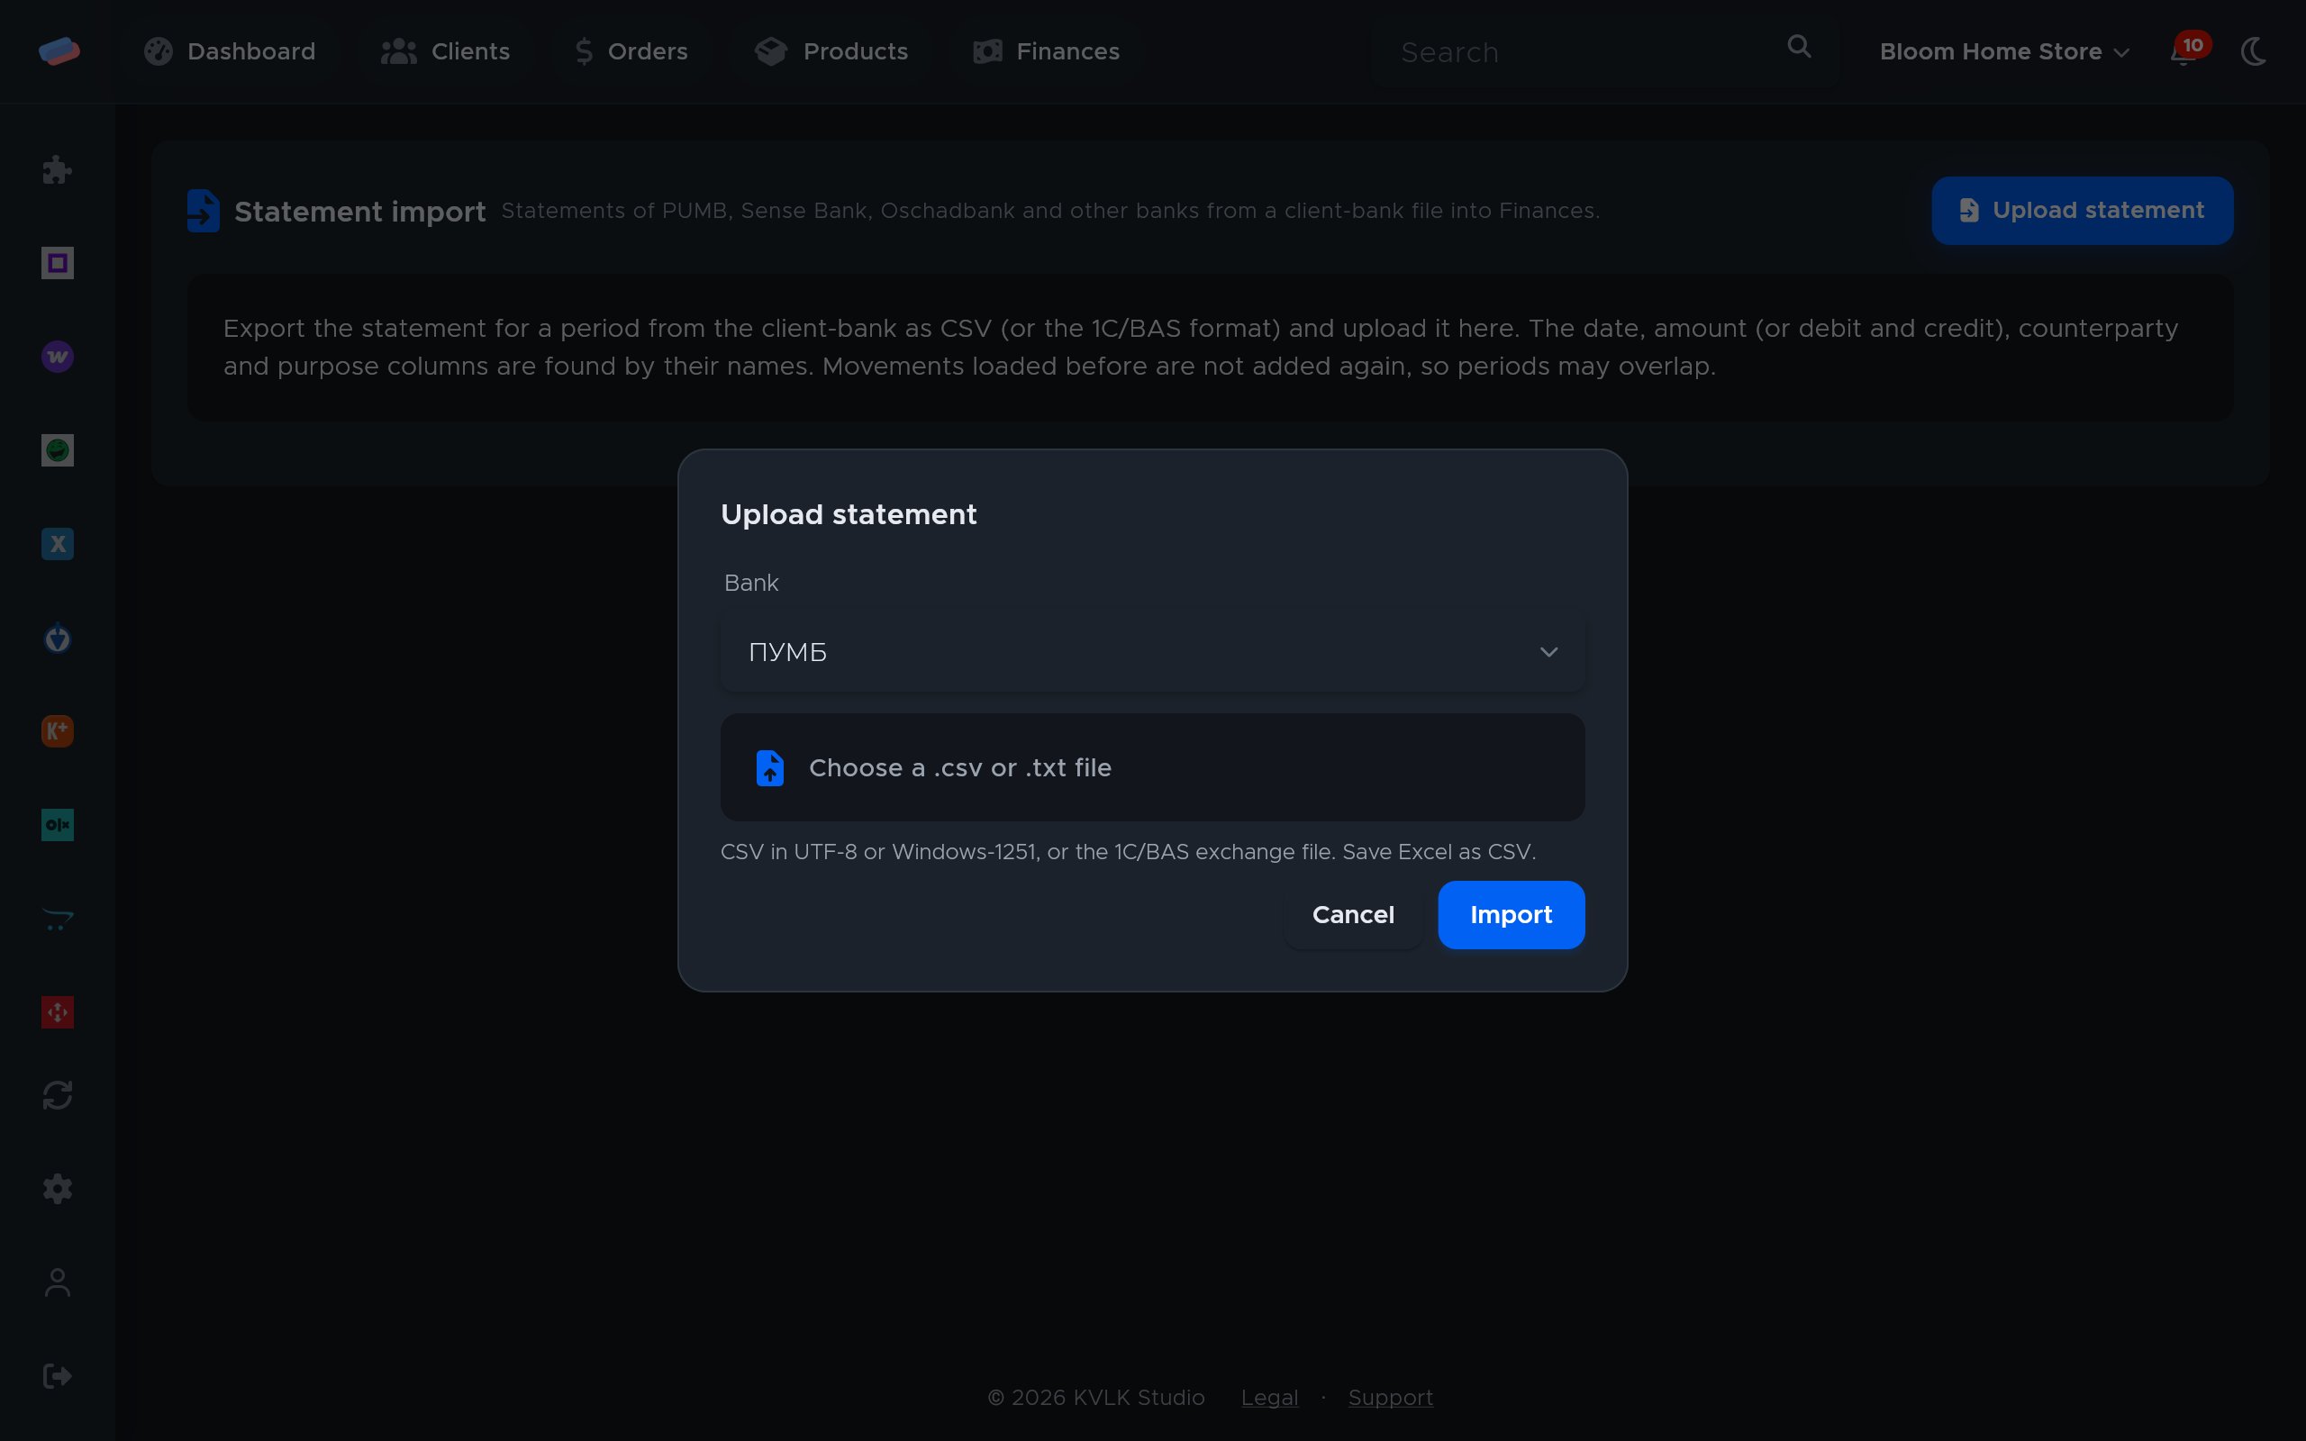The image size is (2306, 1441).
Task: Open the Orders menu
Action: [x=631, y=51]
